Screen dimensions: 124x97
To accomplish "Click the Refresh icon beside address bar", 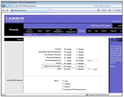I will [x=97, y=6].
